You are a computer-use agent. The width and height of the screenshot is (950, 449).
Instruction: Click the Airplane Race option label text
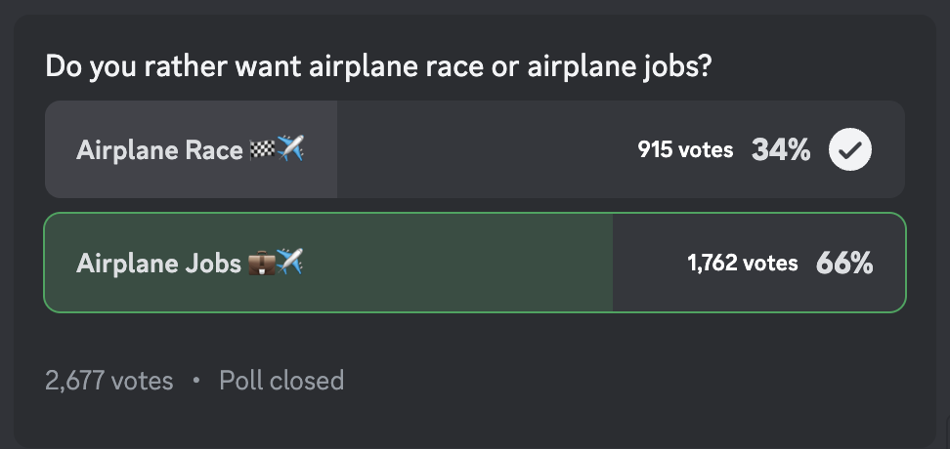[159, 150]
